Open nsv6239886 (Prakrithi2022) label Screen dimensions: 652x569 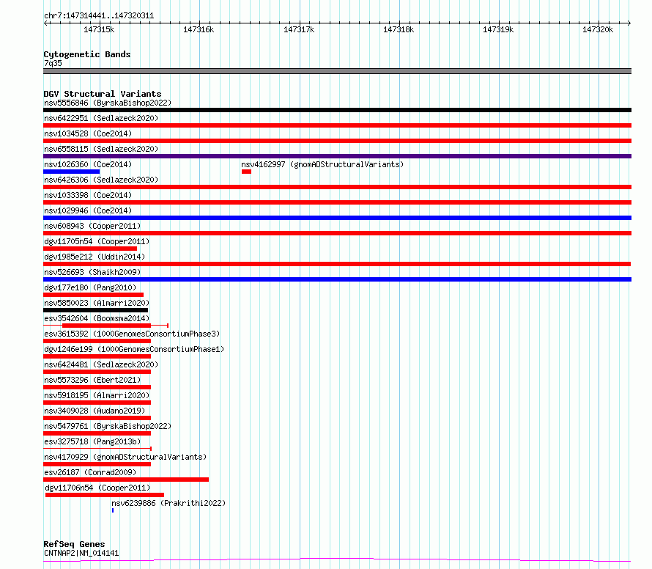tap(168, 503)
